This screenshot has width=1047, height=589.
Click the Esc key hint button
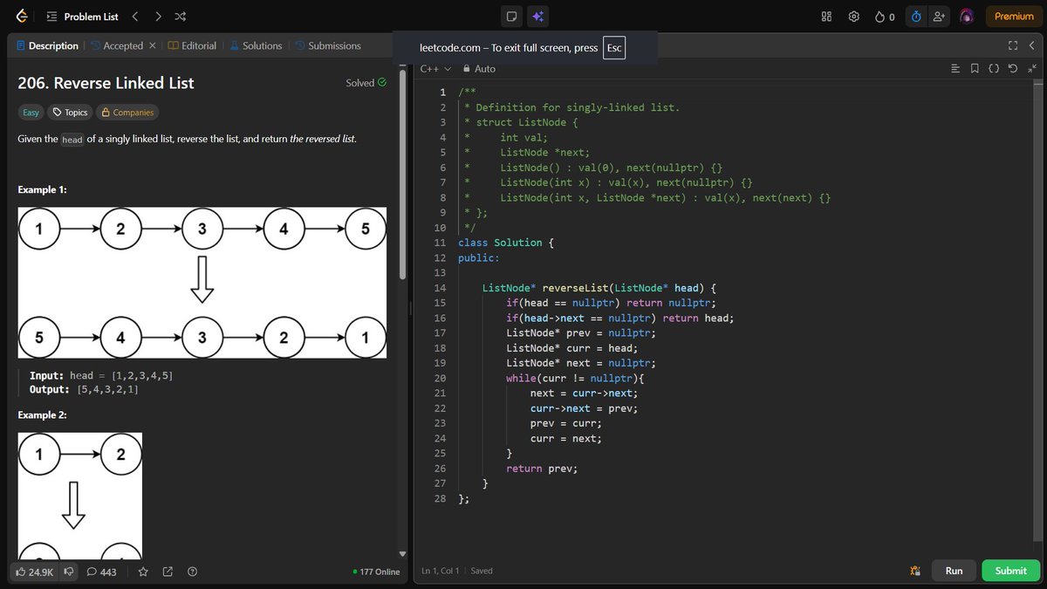coord(613,48)
